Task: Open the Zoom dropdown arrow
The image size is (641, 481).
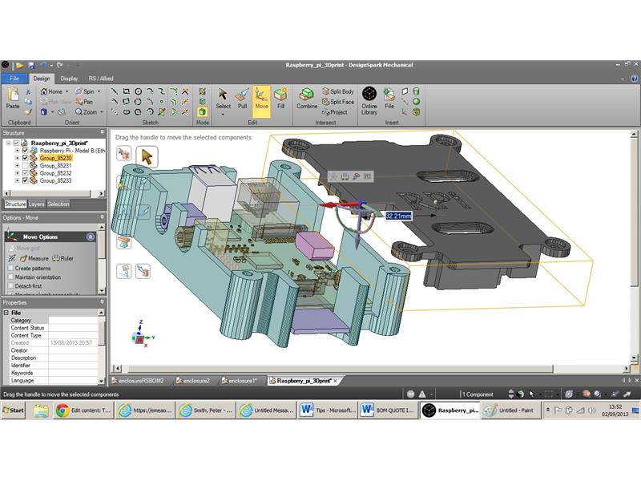Action: (102, 112)
